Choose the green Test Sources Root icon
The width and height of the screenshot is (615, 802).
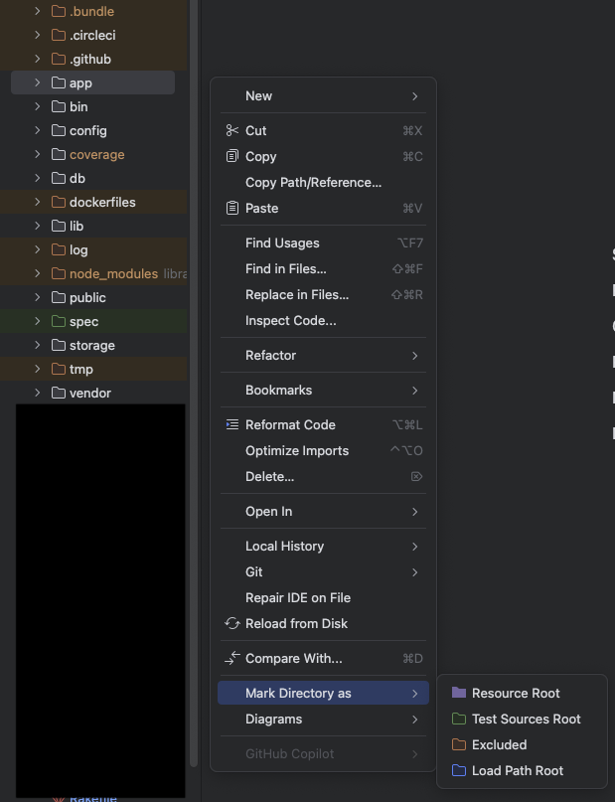[x=459, y=719]
